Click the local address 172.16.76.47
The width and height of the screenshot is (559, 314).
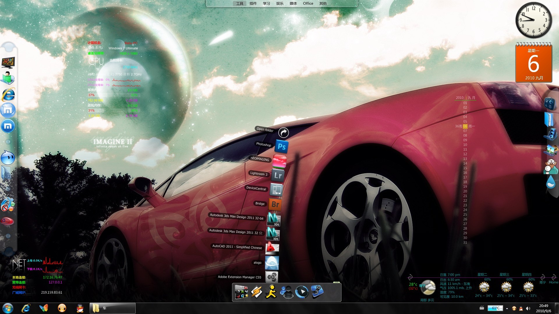(52, 277)
